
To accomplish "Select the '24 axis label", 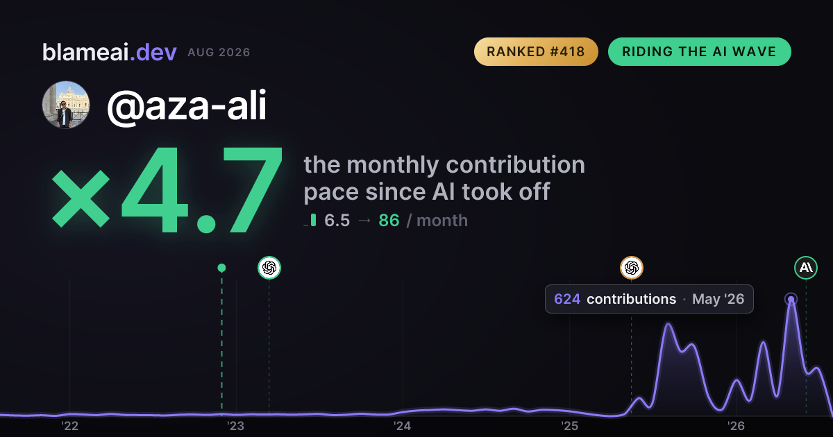I will (x=403, y=426).
